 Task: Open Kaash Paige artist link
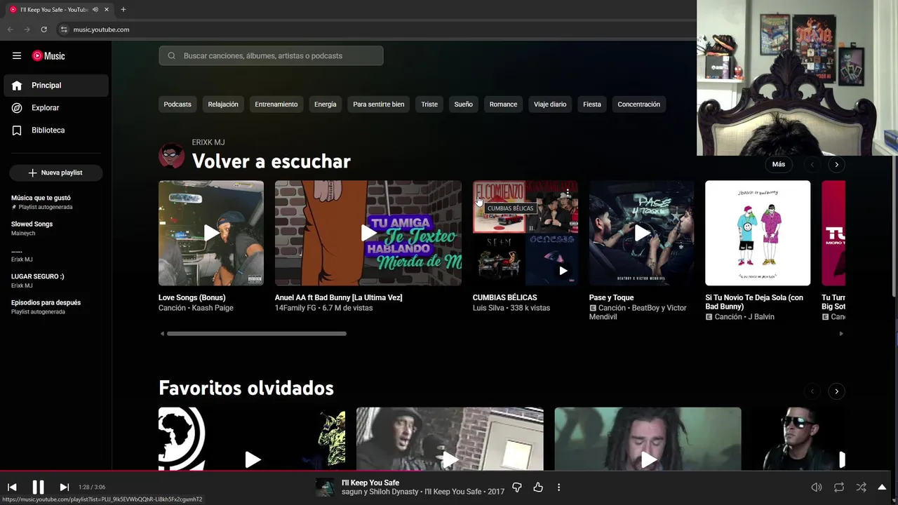click(x=213, y=308)
